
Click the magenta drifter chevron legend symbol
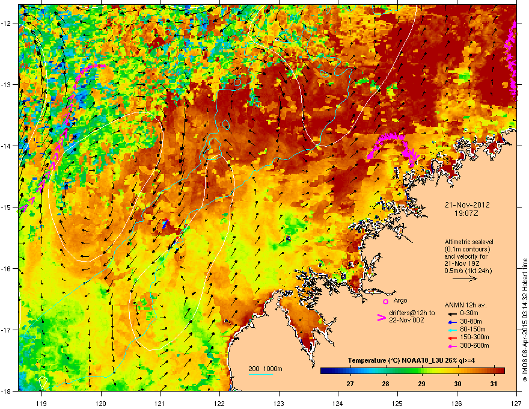click(x=381, y=317)
